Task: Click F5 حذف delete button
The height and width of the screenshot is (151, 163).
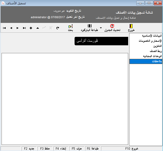Action: click(77, 149)
